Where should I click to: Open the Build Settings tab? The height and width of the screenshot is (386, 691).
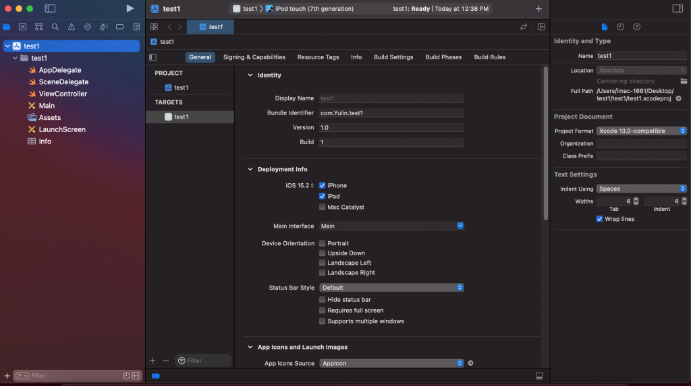[x=393, y=57]
